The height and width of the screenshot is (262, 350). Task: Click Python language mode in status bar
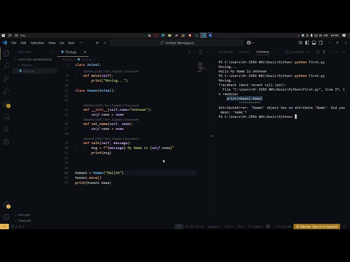tap(258, 227)
